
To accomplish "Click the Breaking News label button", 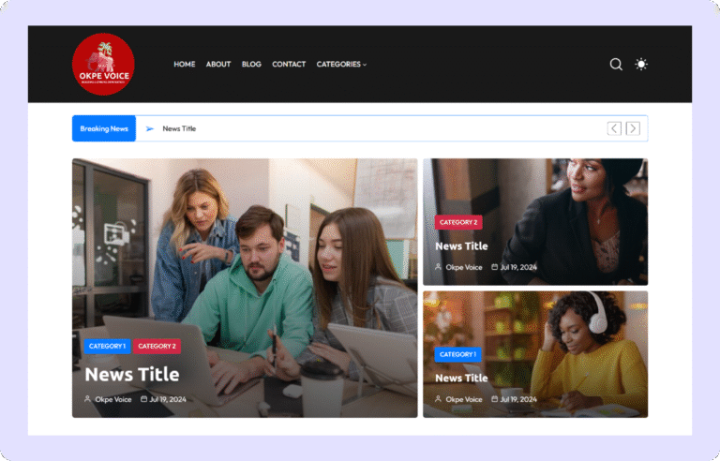I will (x=104, y=128).
